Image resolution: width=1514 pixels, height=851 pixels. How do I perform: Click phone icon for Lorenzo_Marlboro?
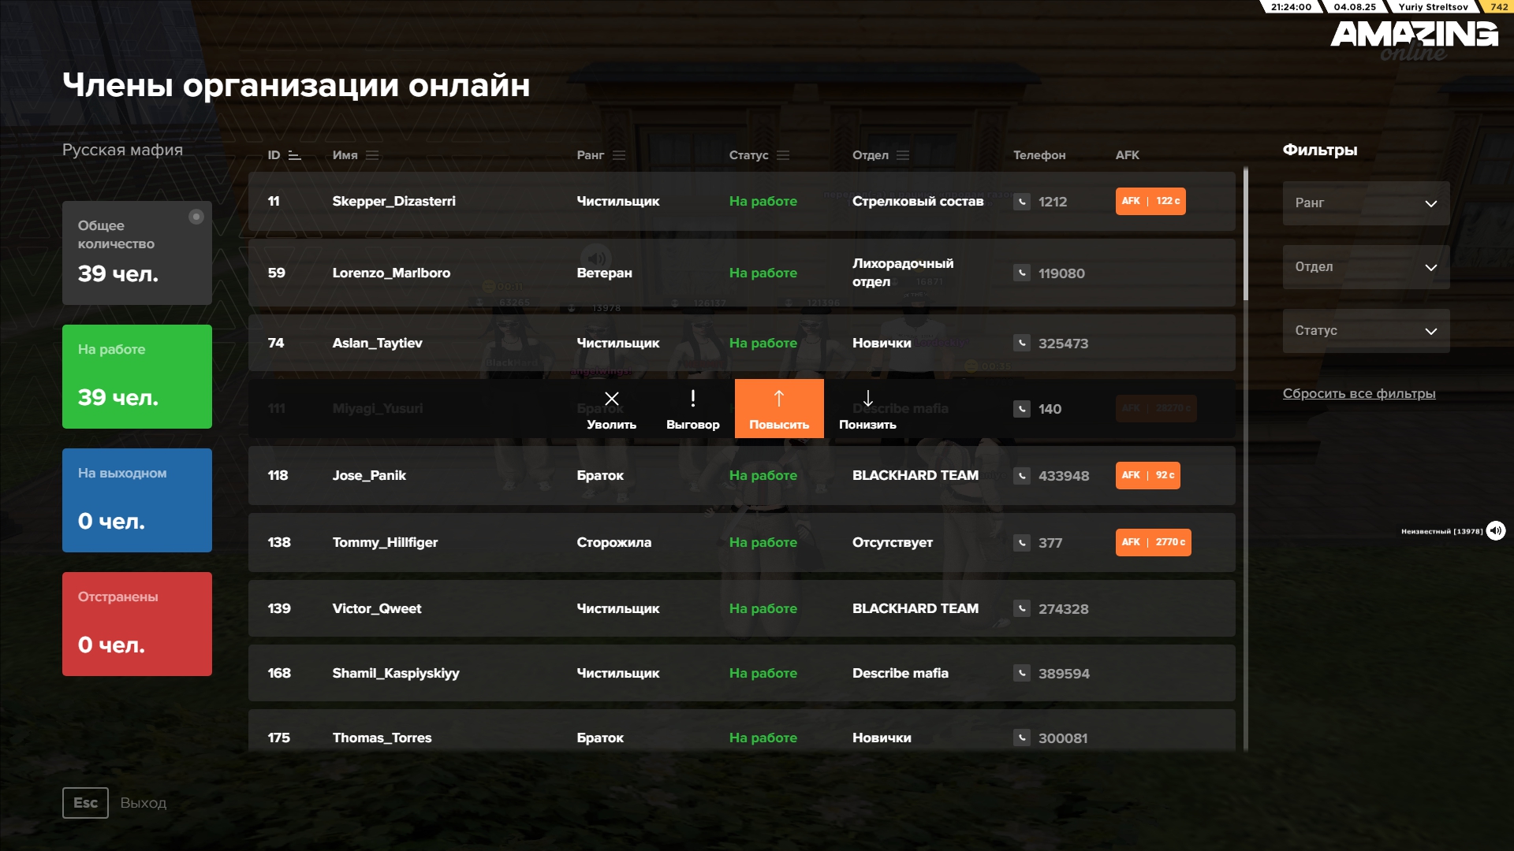1022,273
